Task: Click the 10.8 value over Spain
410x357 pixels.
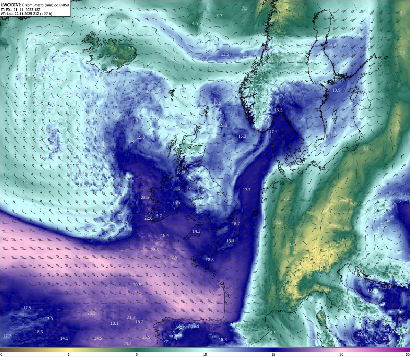Action: 223,340
